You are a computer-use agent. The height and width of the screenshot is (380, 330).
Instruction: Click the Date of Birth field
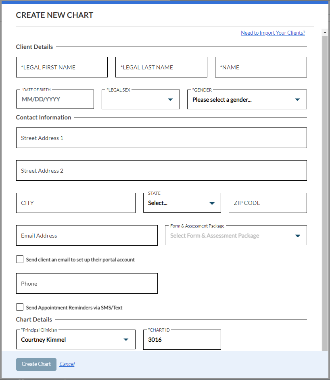click(x=55, y=99)
